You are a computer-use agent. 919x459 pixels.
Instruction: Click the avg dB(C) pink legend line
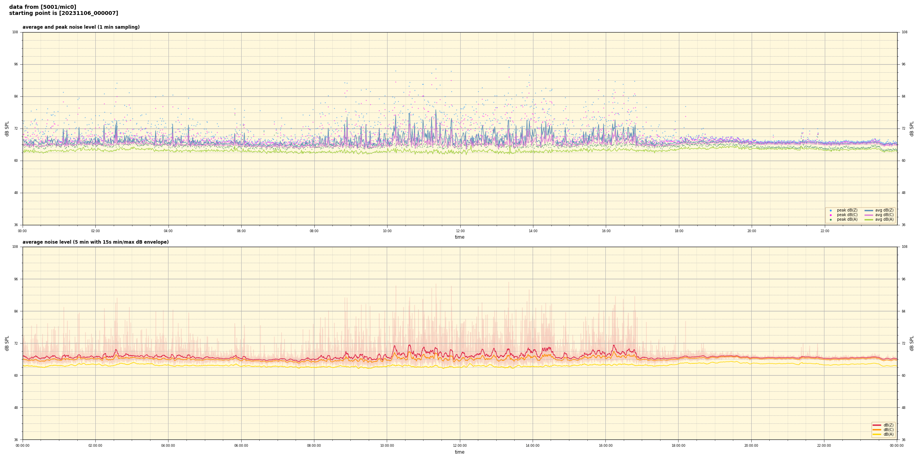(x=868, y=215)
